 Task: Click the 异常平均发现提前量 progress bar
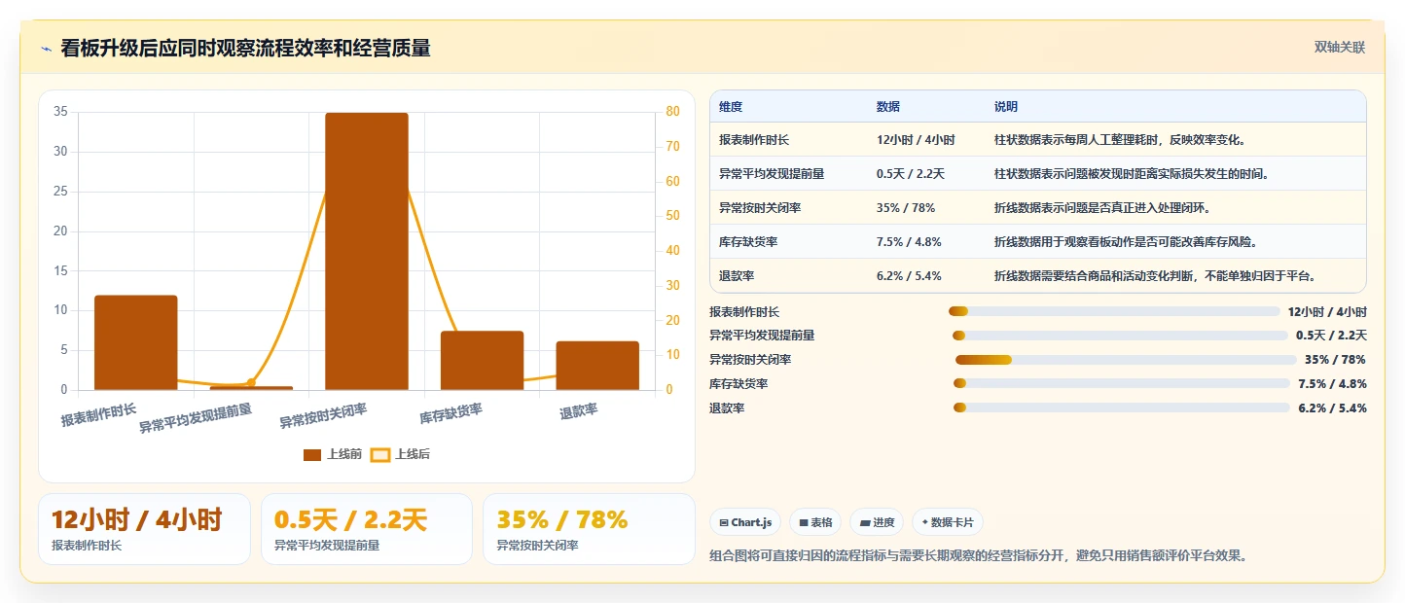coord(1120,336)
